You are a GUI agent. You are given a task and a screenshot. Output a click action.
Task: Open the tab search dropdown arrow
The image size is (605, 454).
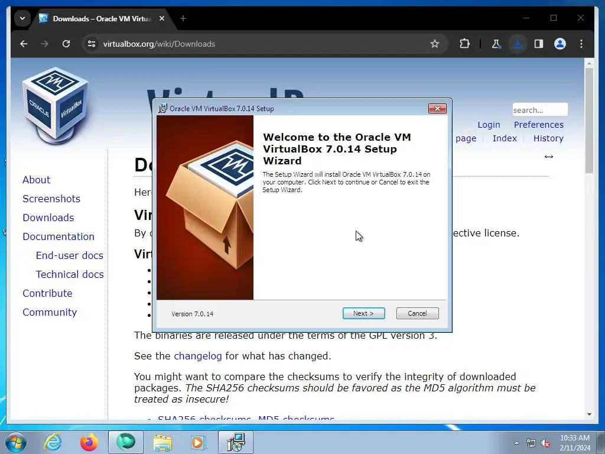(22, 18)
